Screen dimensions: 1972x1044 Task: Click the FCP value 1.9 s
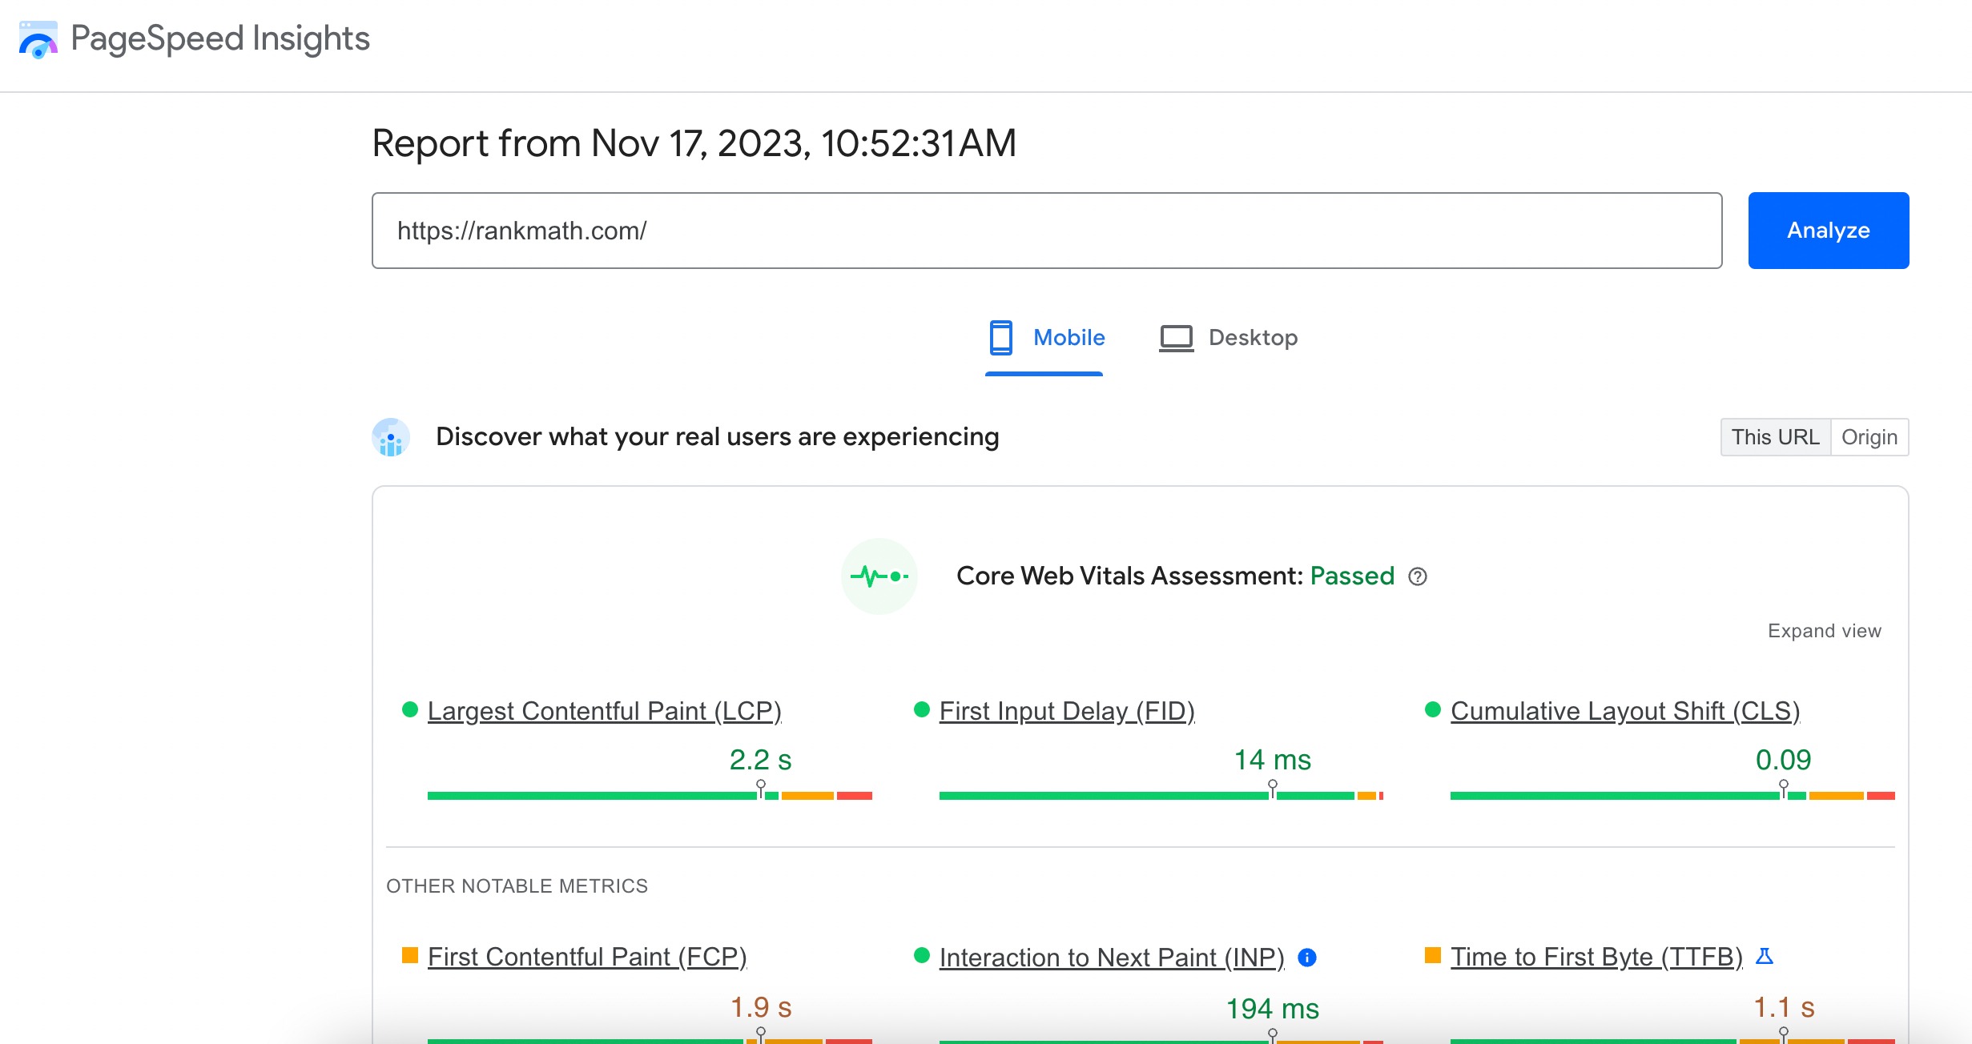point(760,1007)
